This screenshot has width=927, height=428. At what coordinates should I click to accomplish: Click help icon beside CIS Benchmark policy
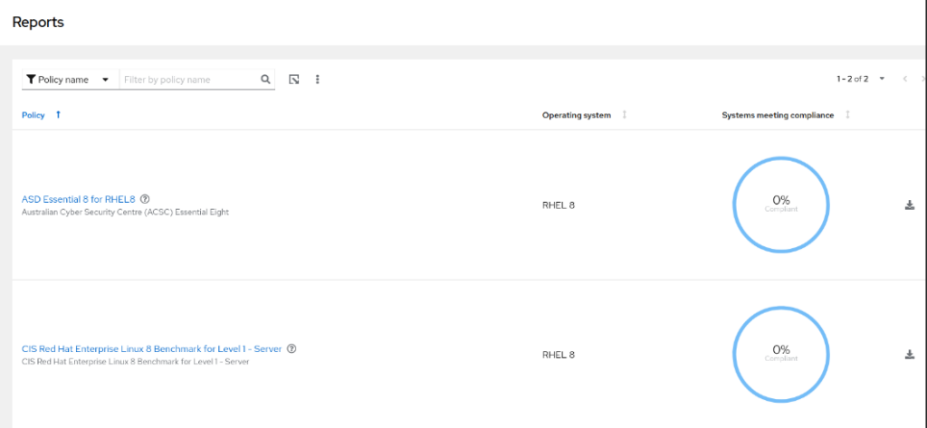click(x=291, y=348)
